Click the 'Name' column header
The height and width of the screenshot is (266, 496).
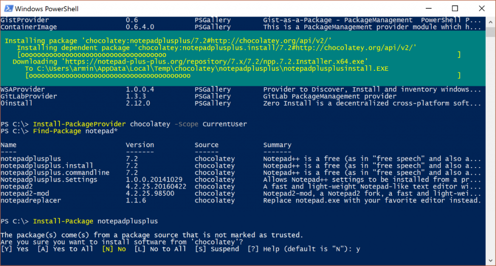(9, 145)
